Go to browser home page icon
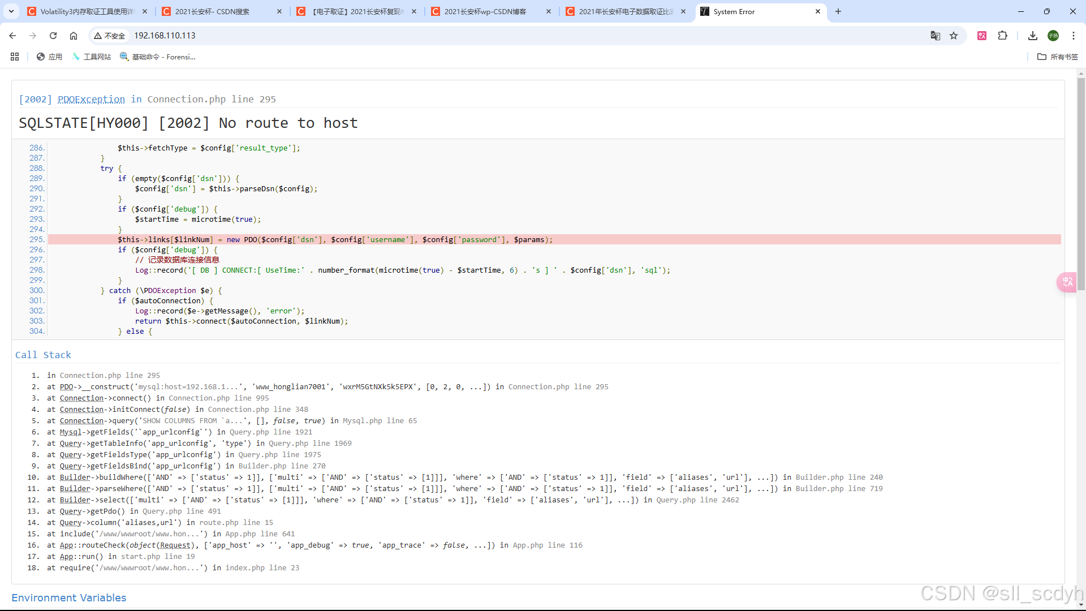The height and width of the screenshot is (611, 1086). tap(74, 36)
